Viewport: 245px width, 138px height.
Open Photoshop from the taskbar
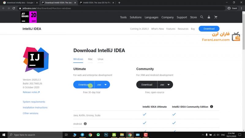point(106,135)
